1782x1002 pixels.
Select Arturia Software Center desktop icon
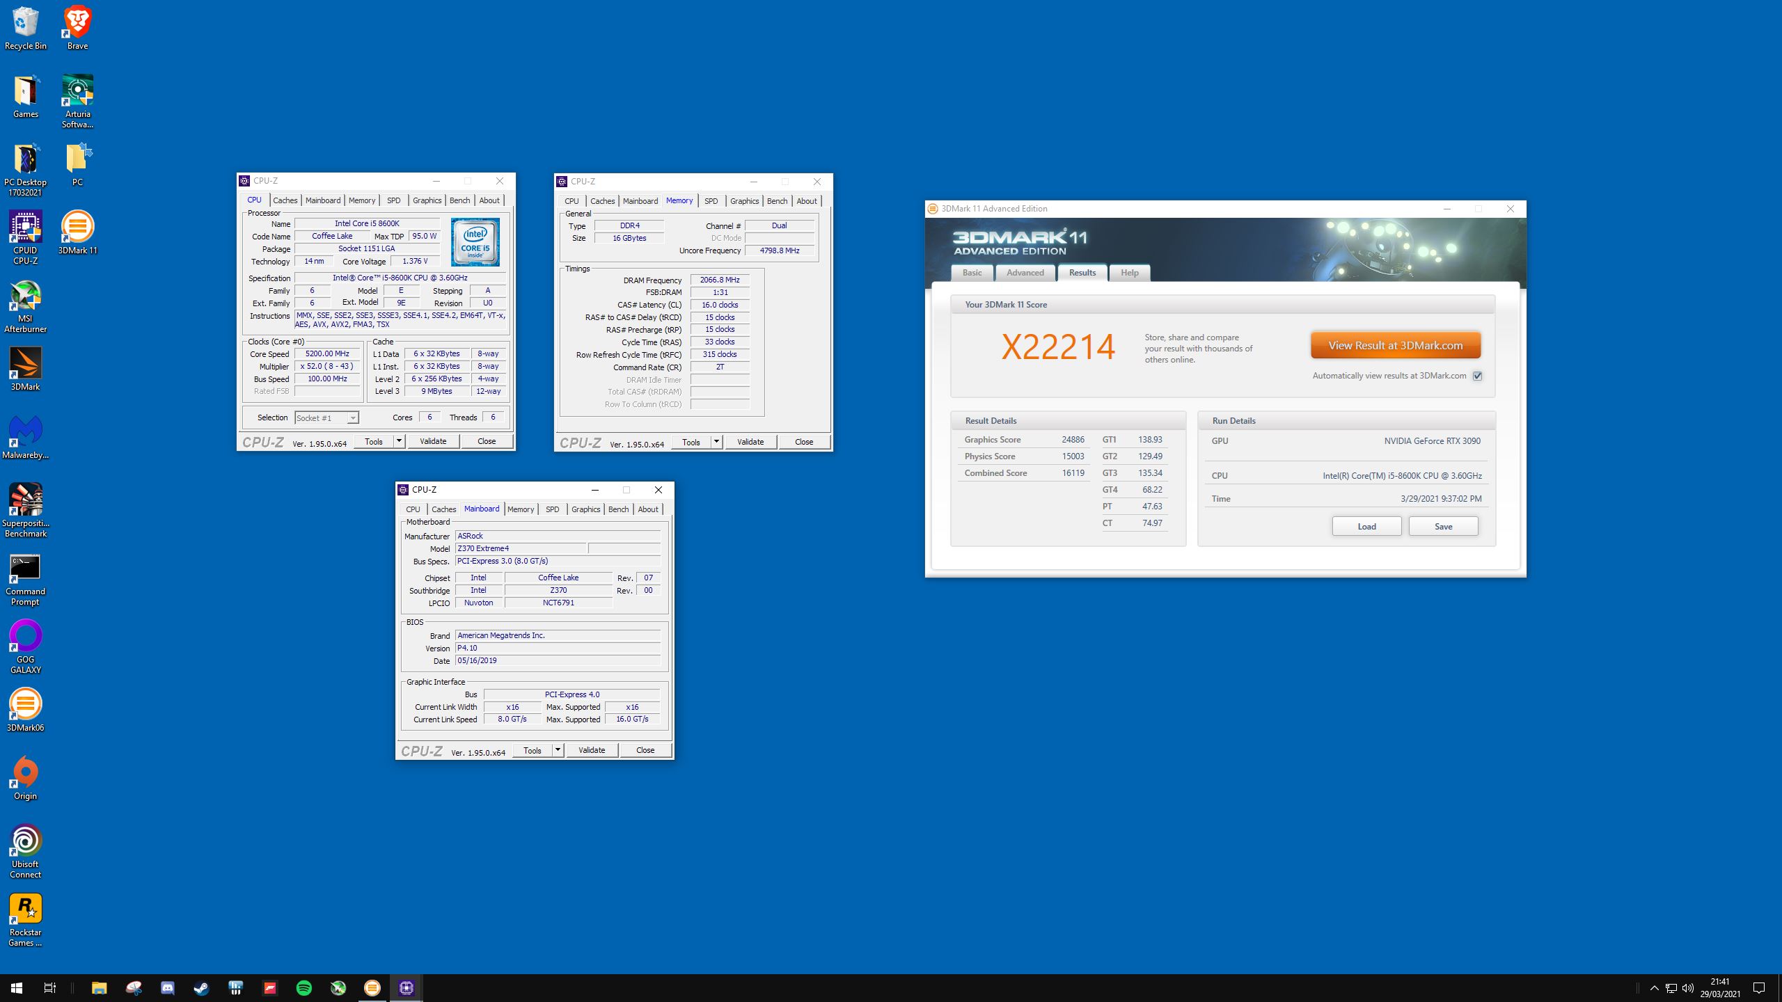[77, 102]
